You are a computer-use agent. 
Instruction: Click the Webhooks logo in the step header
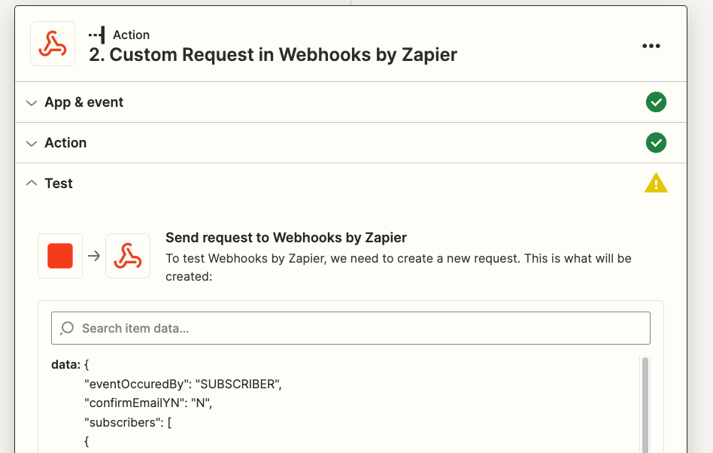(53, 44)
